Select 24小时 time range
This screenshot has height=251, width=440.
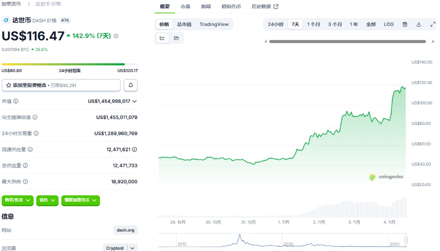pyautogui.click(x=275, y=25)
